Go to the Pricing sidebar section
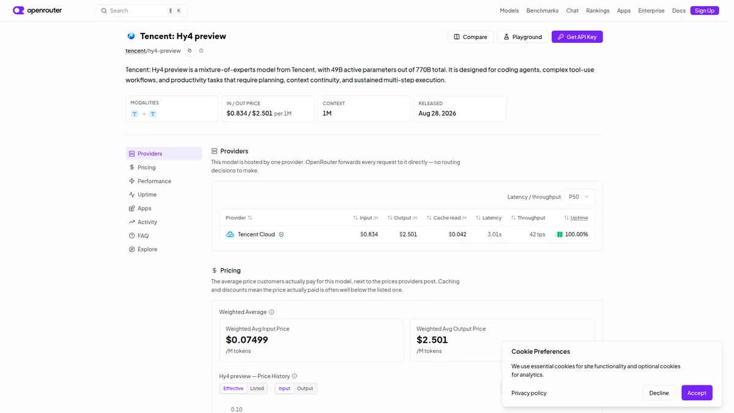Image resolution: width=734 pixels, height=413 pixels. 164,167
